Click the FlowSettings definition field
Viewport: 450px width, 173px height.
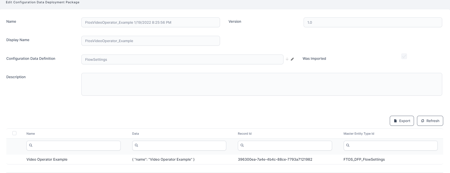click(182, 60)
